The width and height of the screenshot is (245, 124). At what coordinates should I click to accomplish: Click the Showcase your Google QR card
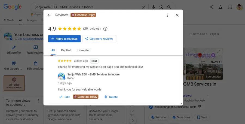point(106,115)
